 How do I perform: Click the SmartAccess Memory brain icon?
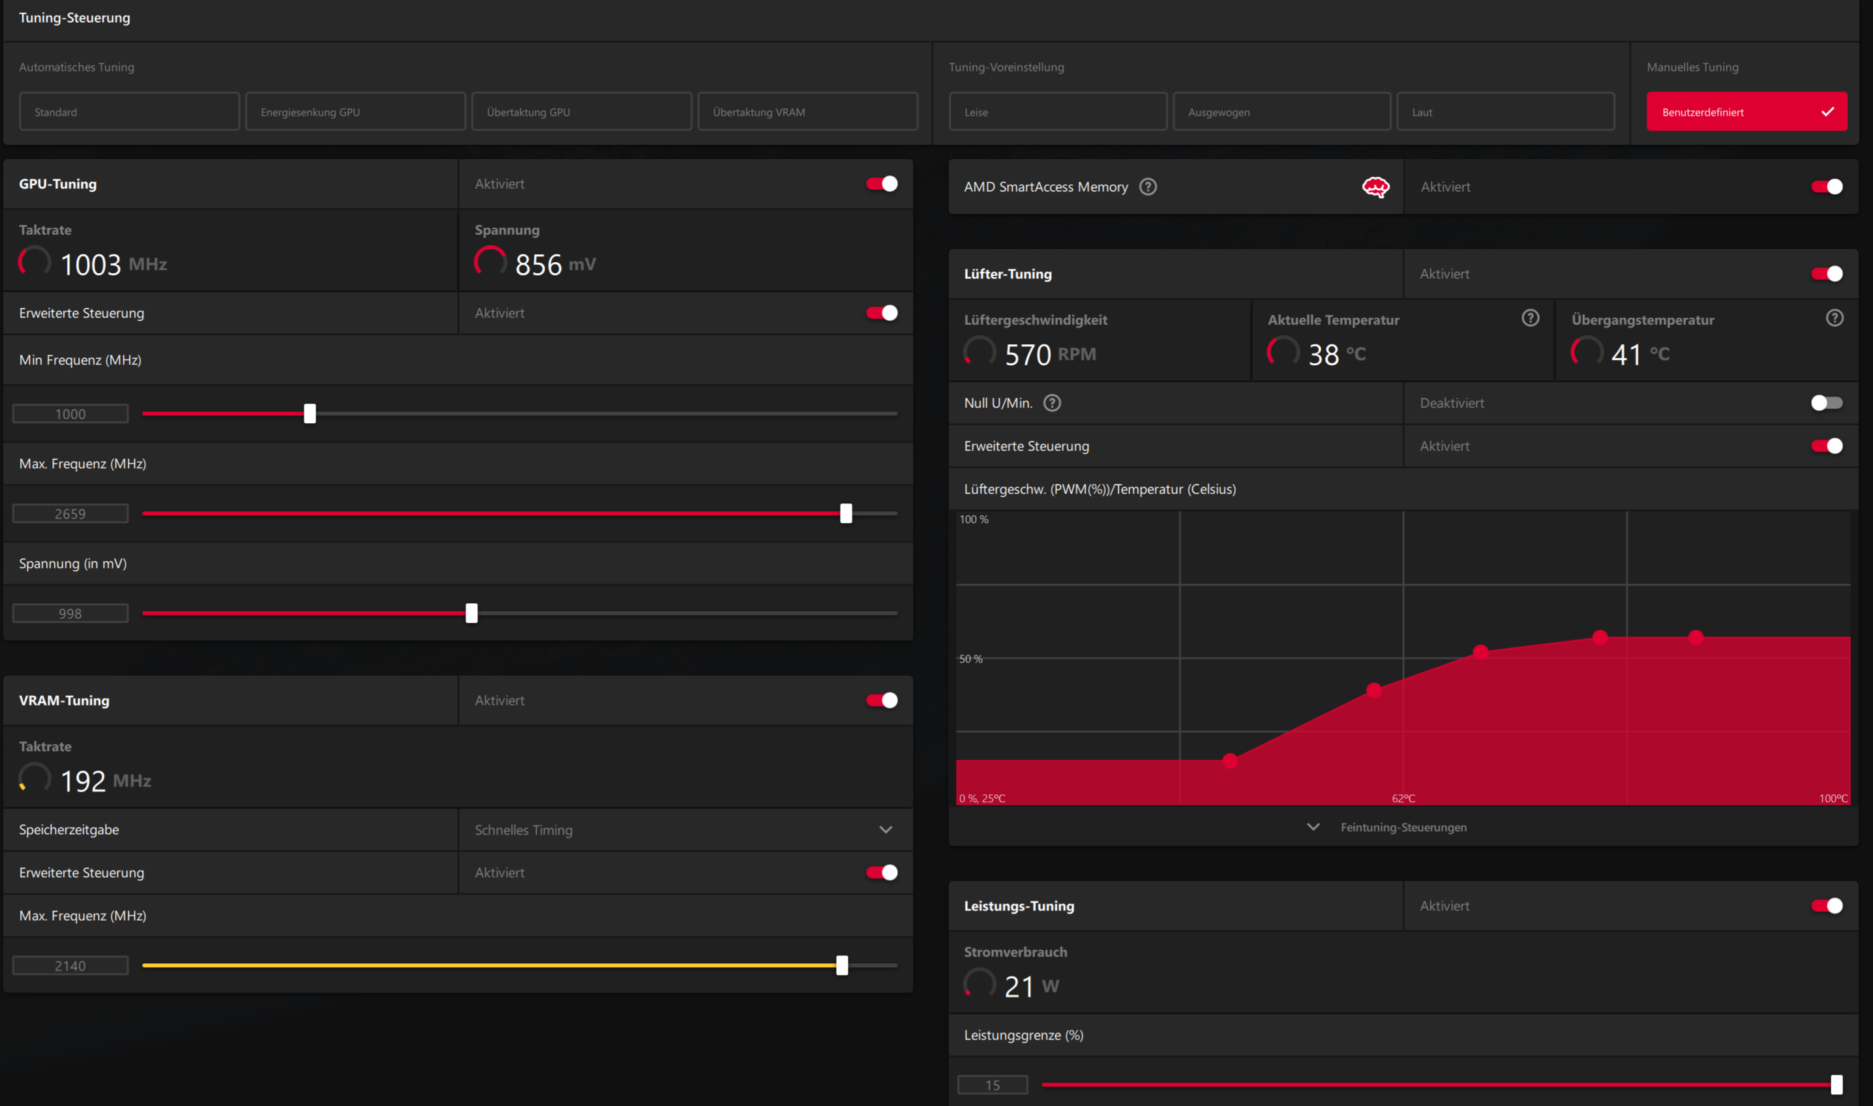(1375, 187)
